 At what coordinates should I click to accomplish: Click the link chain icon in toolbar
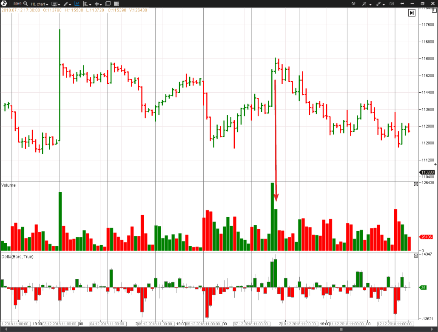pos(378,4)
